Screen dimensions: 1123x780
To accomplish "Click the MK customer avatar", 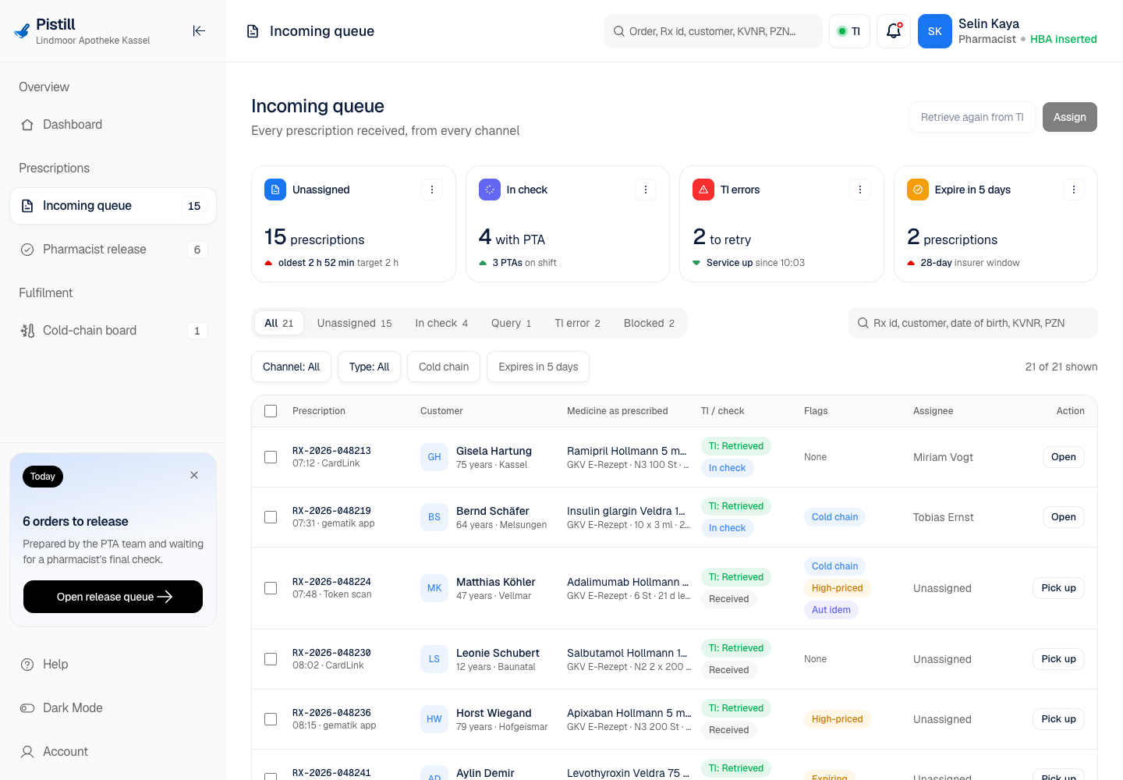I will point(434,588).
